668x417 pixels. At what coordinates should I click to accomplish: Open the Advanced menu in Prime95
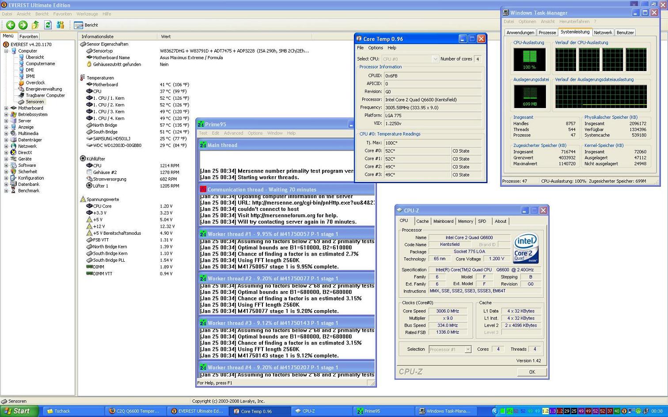(x=233, y=133)
